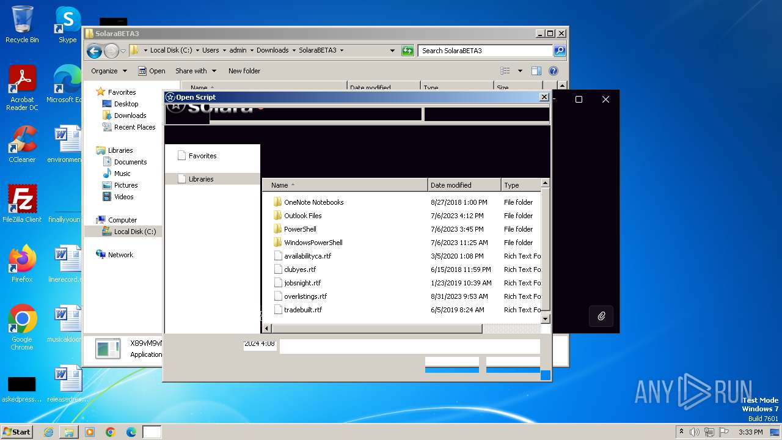Open Acrobat Reader DC desktop shortcut
The image size is (782, 440).
tap(22, 88)
